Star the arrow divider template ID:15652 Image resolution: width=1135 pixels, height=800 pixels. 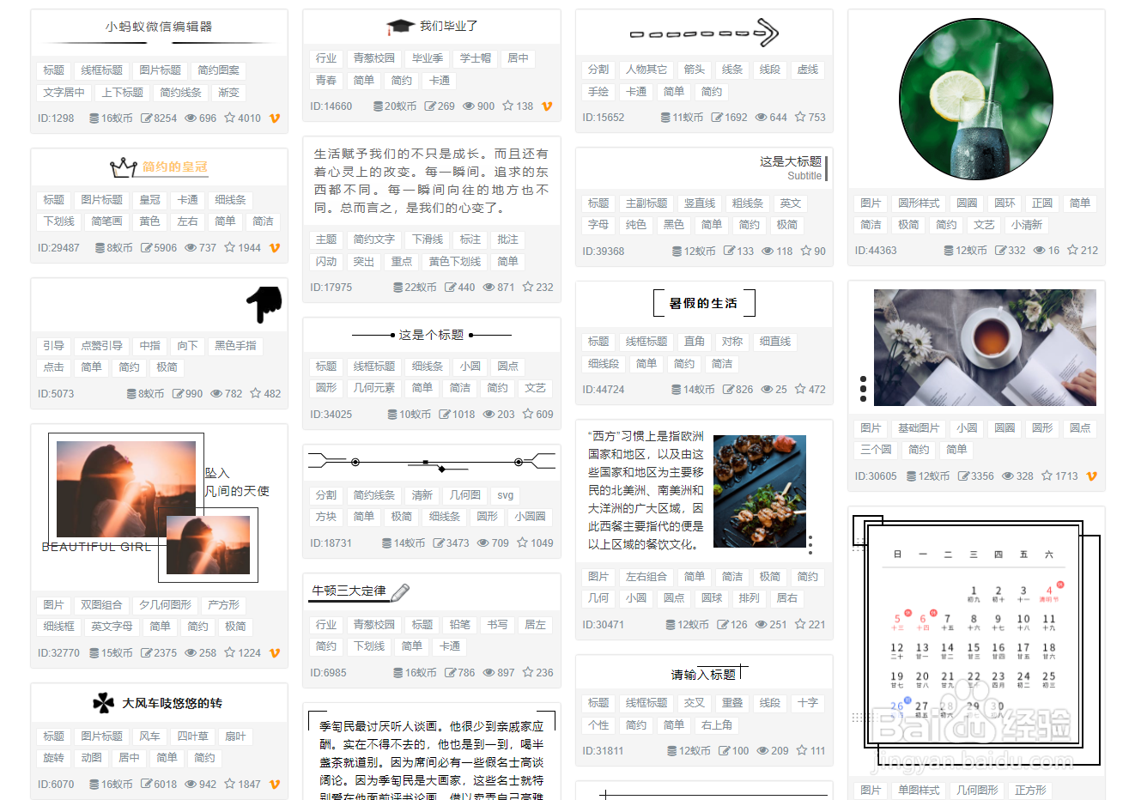[x=800, y=117]
